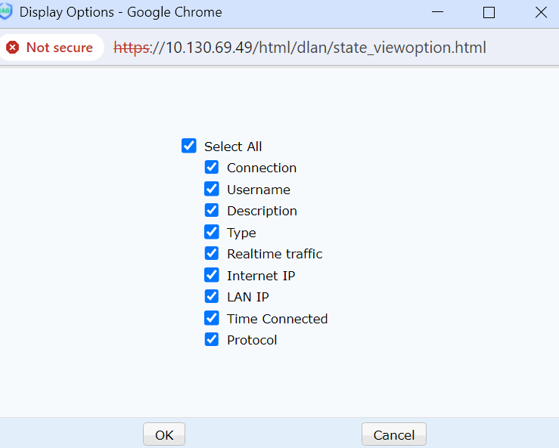The height and width of the screenshot is (448, 559).
Task: Disable the Username column checkbox
Action: click(212, 189)
